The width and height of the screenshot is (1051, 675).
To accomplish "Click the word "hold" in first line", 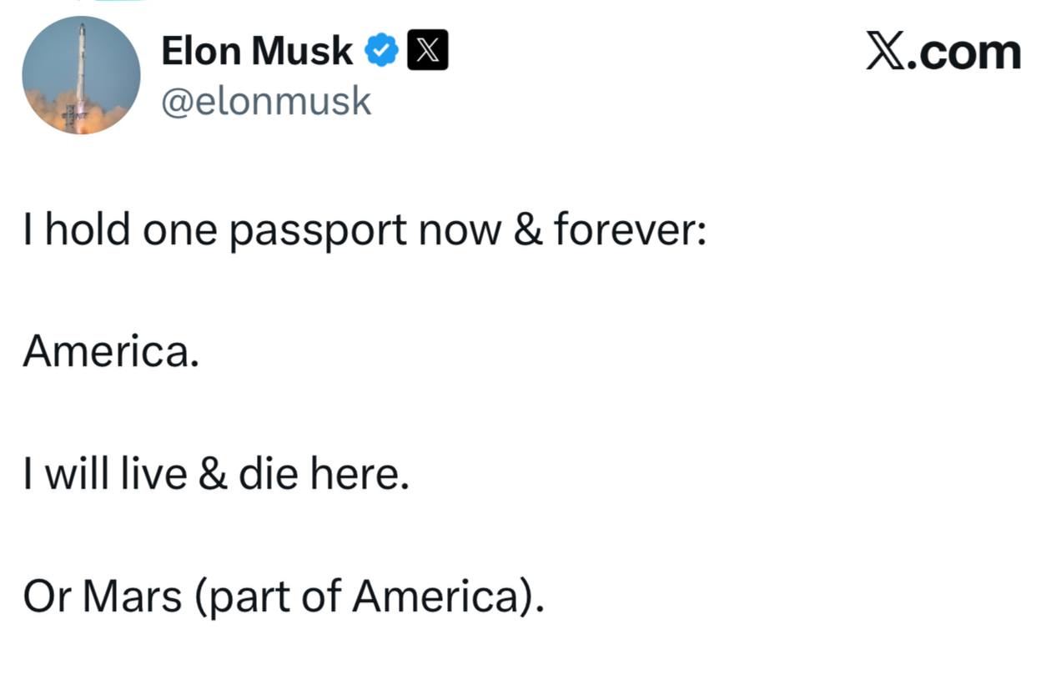I will [x=87, y=229].
